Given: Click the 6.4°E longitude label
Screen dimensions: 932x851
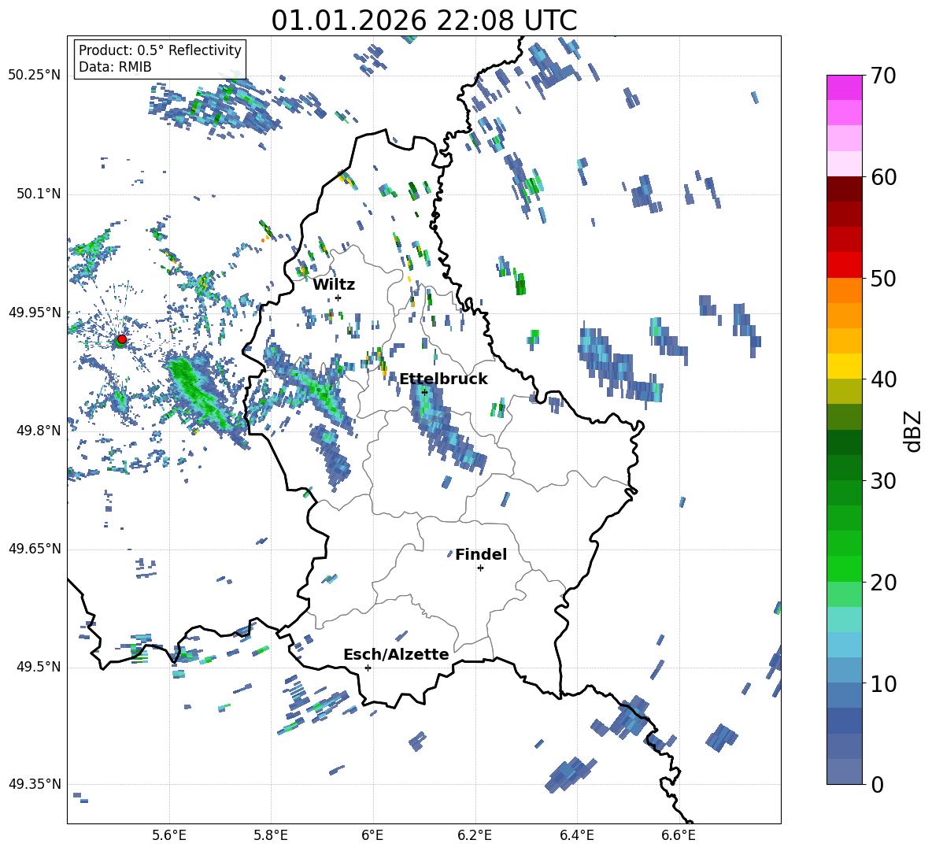Looking at the screenshot, I should pyautogui.click(x=576, y=836).
